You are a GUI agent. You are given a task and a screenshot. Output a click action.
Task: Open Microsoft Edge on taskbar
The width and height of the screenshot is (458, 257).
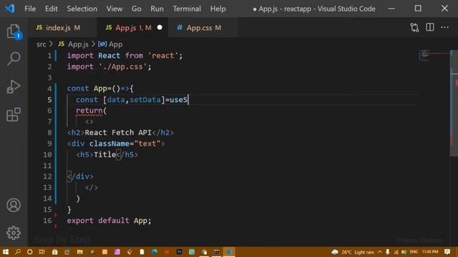[155, 252]
